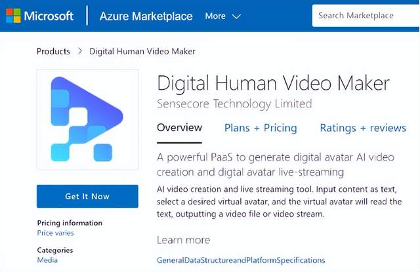
Task: Click the breadcrumb separator chevron after Products
Action: (x=79, y=51)
